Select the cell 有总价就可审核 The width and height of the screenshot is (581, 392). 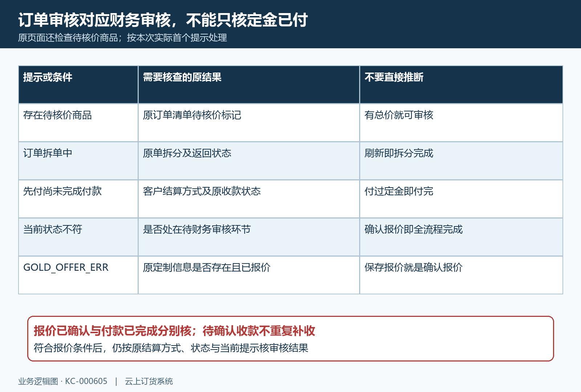click(461, 123)
